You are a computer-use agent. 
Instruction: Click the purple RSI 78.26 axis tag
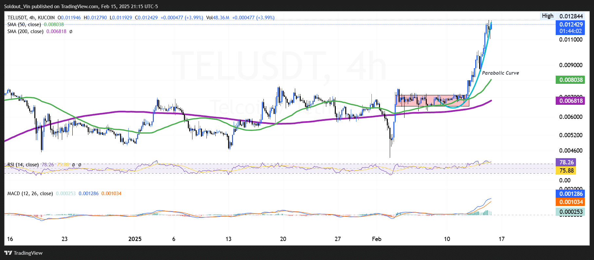pyautogui.click(x=566, y=162)
